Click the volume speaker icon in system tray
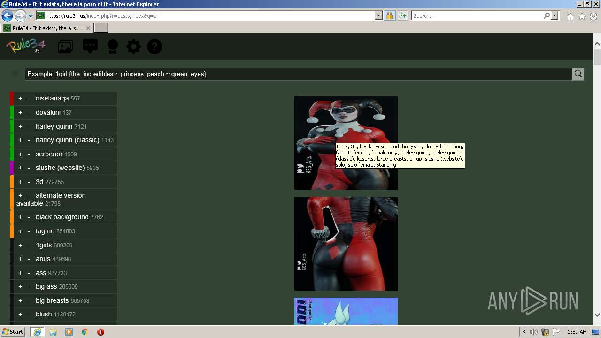The width and height of the screenshot is (601, 338). 534,332
